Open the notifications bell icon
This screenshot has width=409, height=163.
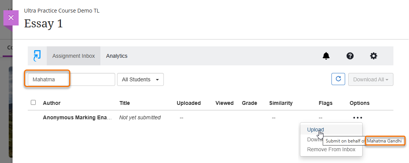click(x=326, y=56)
